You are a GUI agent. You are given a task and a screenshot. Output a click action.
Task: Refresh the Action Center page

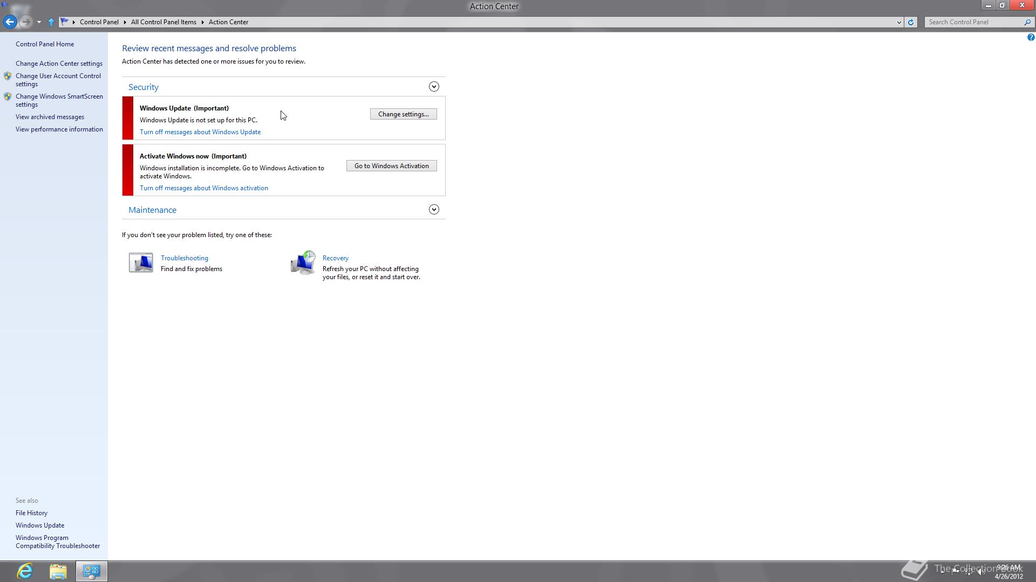(x=911, y=22)
